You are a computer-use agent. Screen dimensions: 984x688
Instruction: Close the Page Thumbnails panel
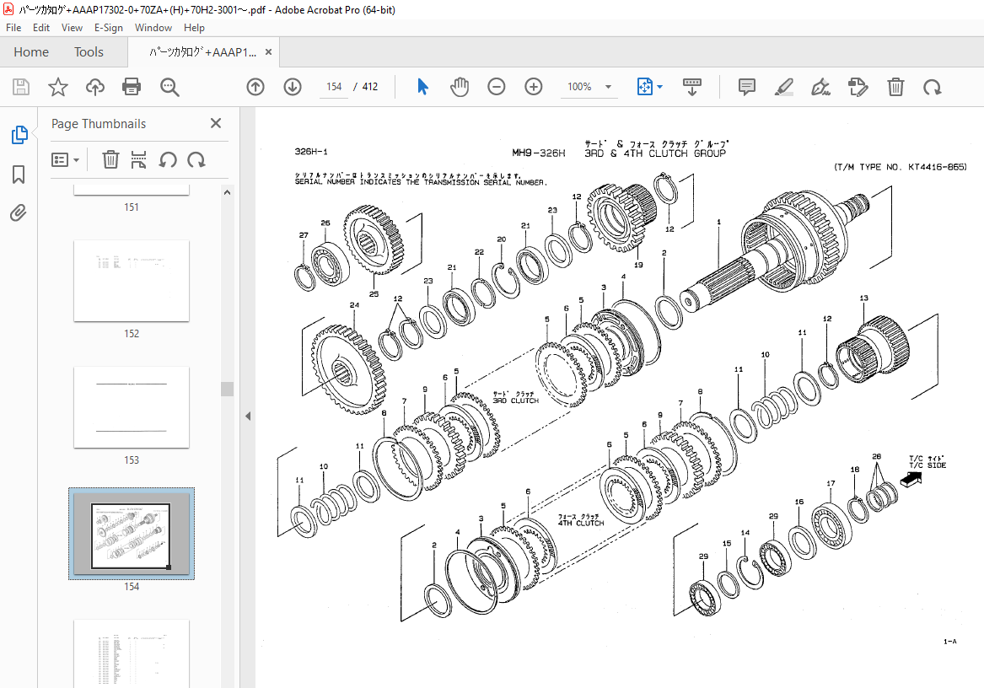tap(216, 123)
